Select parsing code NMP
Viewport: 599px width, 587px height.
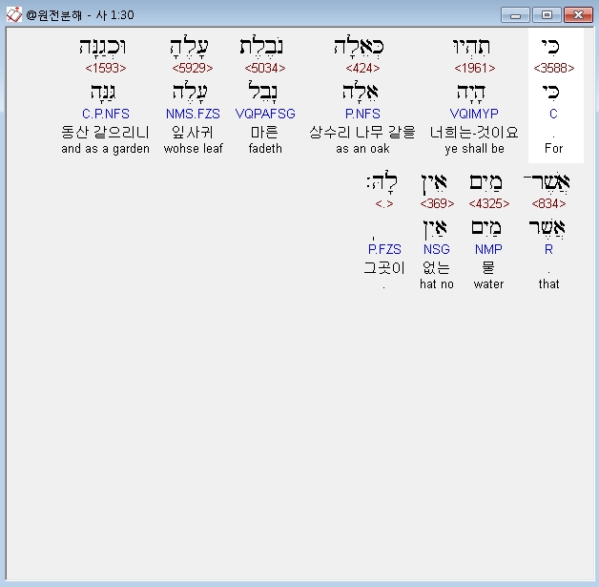[x=488, y=249]
